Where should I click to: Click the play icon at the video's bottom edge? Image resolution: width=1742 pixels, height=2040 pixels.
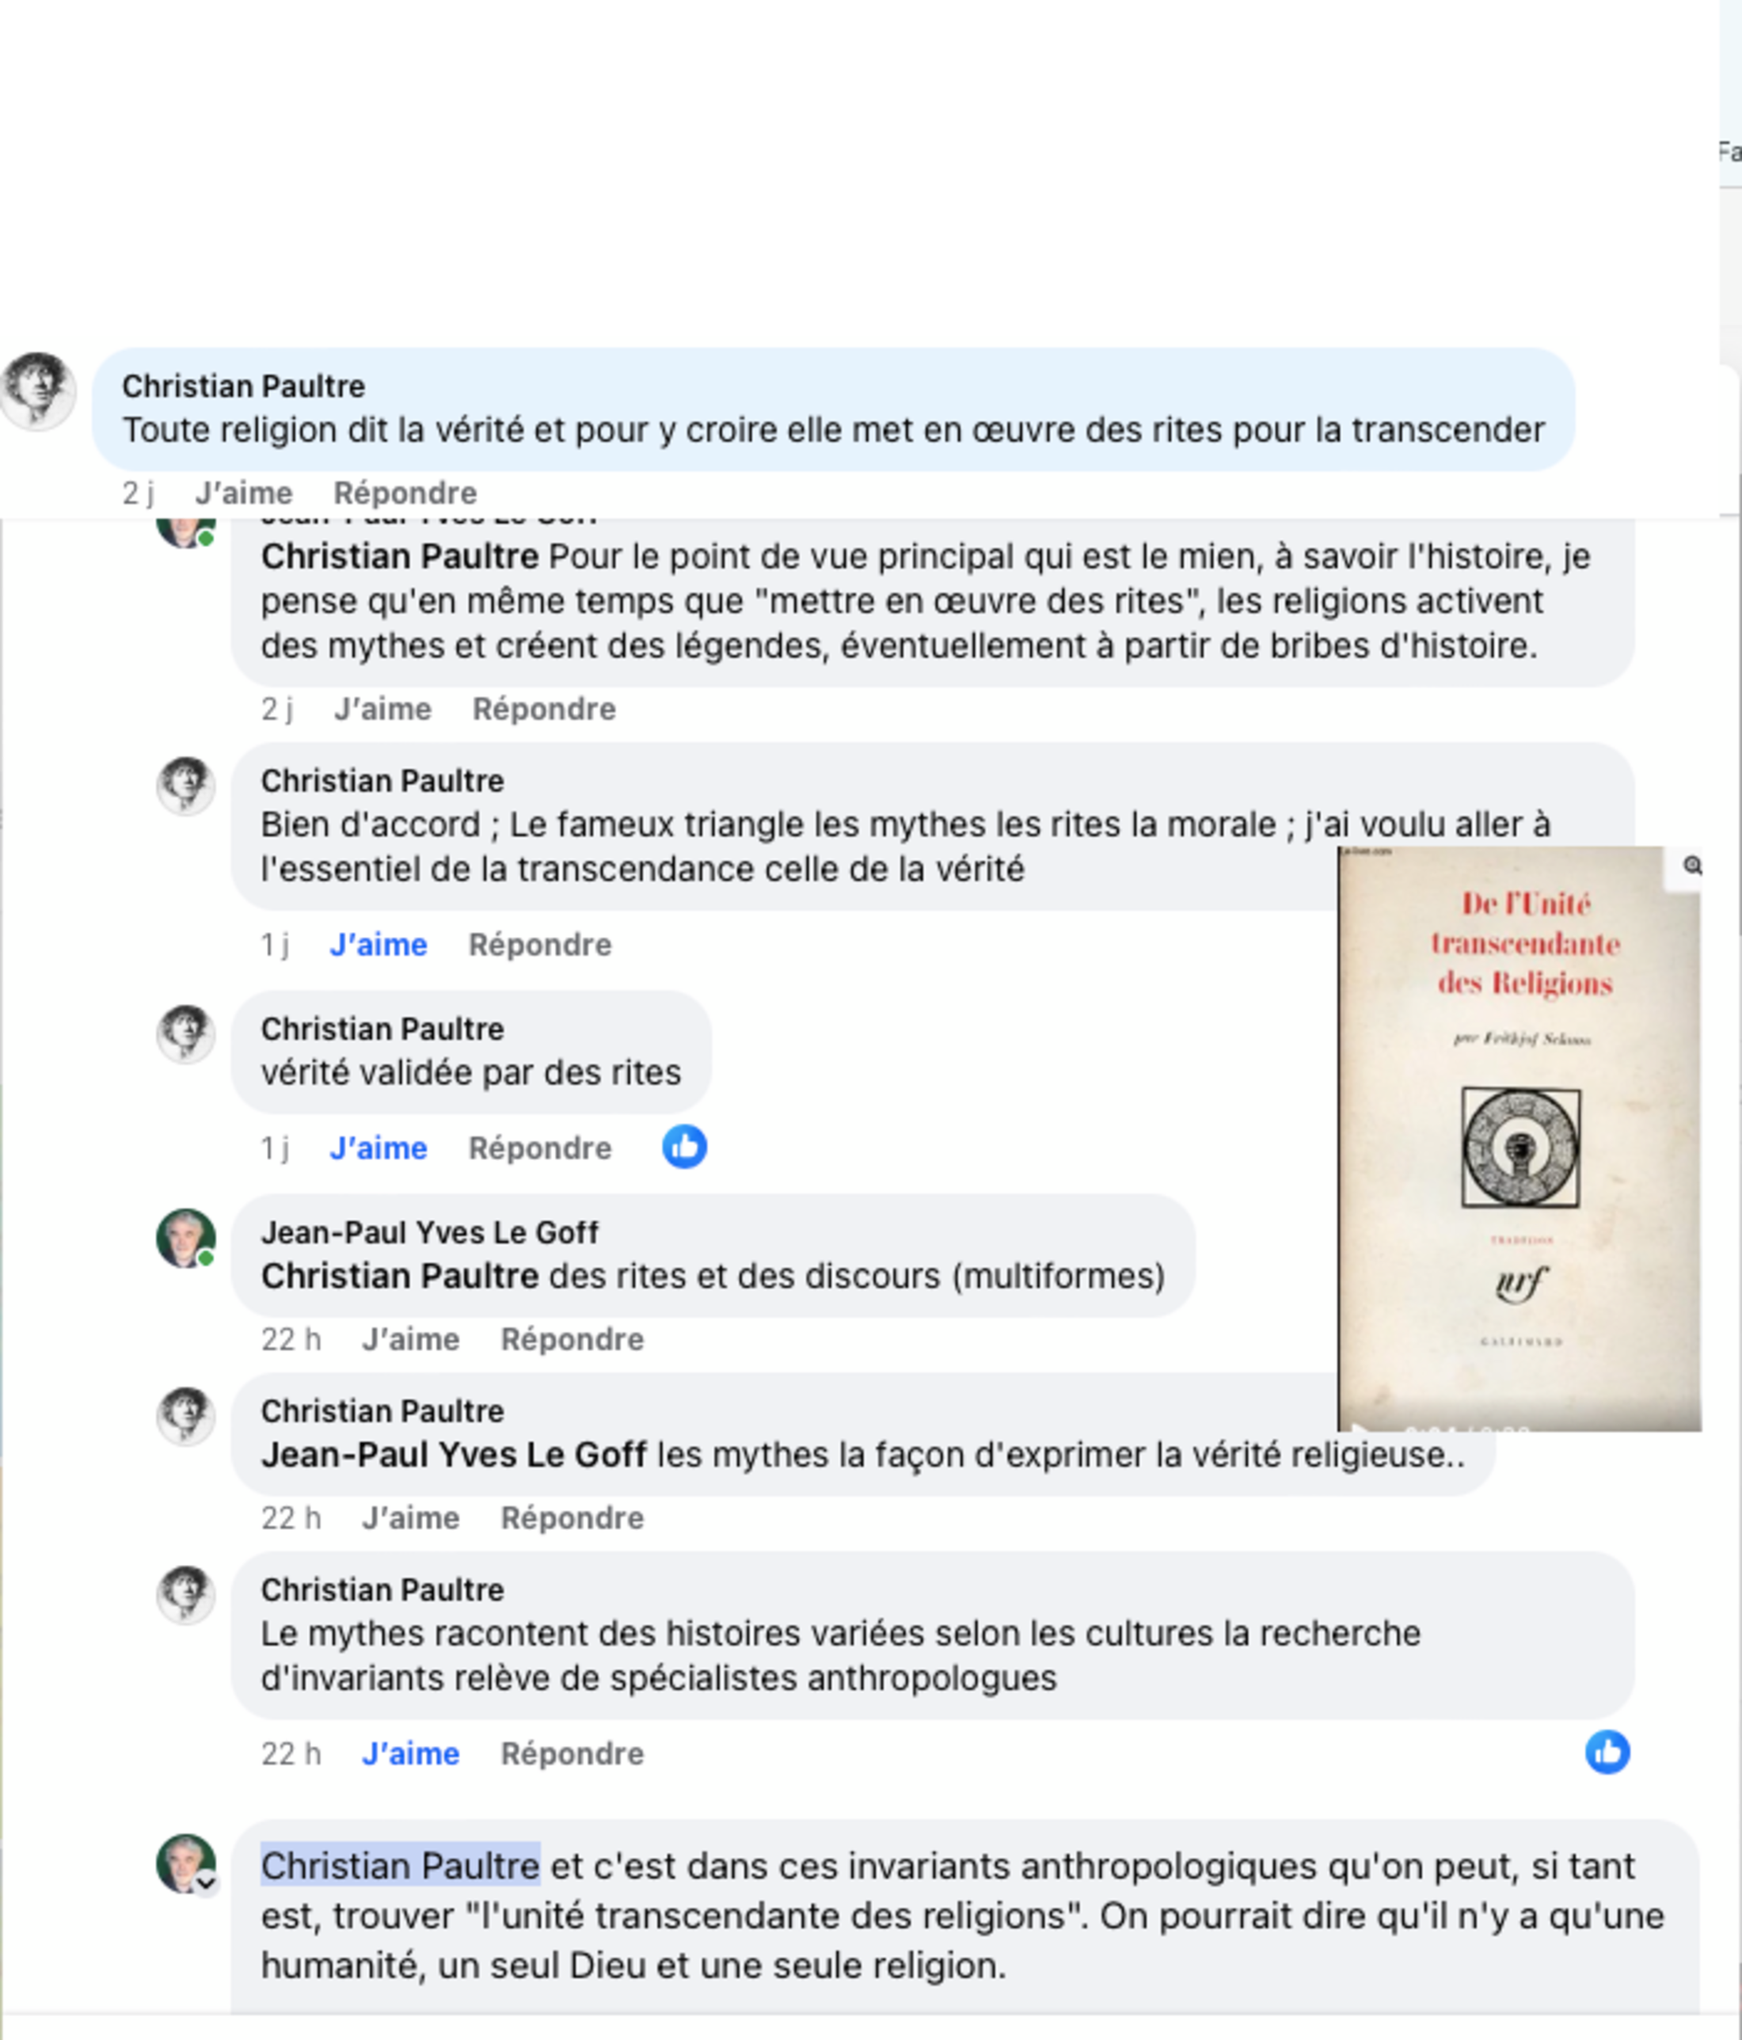pyautogui.click(x=1359, y=1425)
